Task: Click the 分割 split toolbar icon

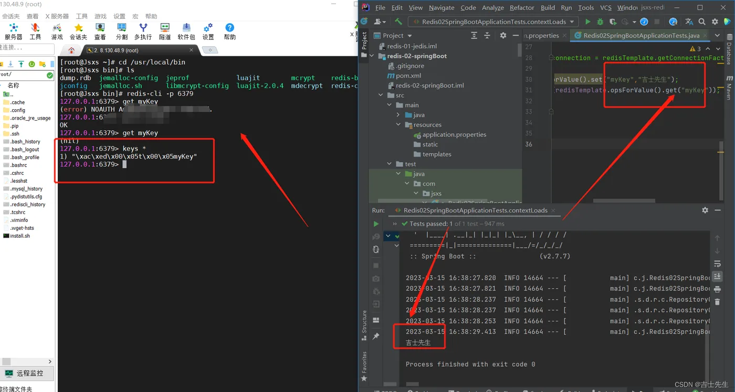Action: point(122,31)
